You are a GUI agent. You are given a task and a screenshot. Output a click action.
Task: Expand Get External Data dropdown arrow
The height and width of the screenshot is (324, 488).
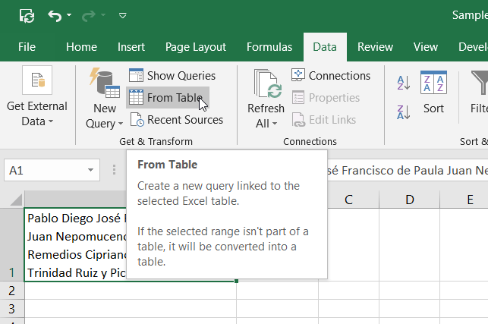(51, 121)
